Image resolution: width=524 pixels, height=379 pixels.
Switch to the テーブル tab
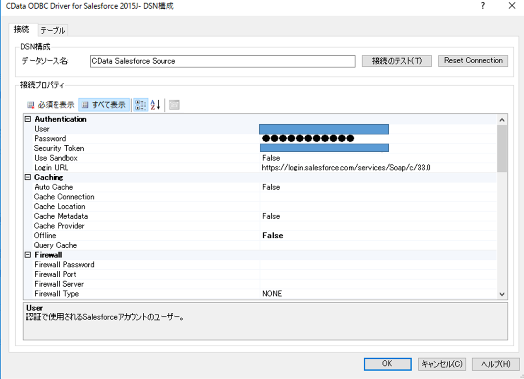(52, 30)
